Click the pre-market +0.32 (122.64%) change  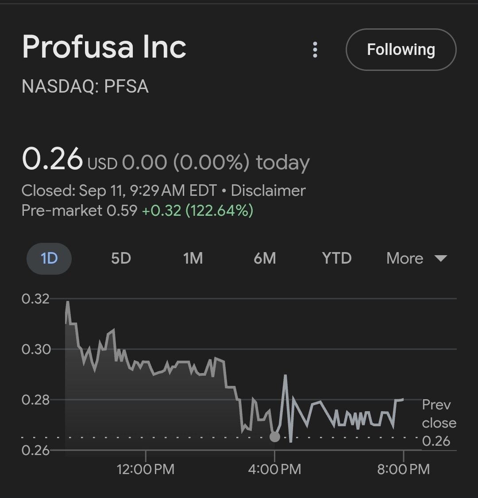click(197, 210)
